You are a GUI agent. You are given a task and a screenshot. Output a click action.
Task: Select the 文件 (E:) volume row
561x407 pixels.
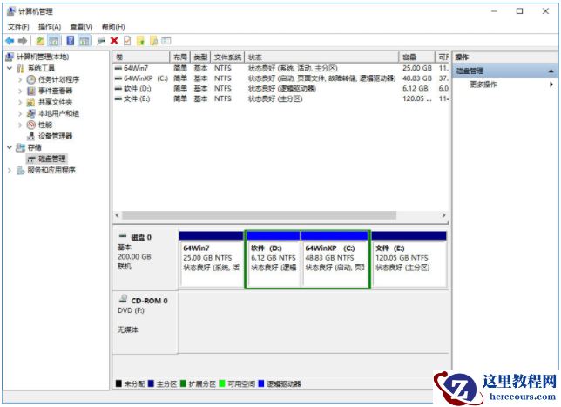click(x=280, y=98)
